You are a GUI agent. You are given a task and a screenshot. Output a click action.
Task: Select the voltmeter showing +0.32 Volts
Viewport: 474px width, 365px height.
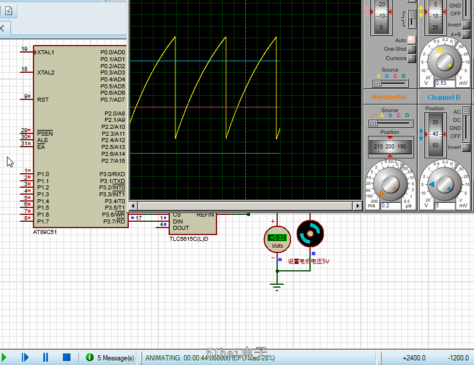click(277, 240)
